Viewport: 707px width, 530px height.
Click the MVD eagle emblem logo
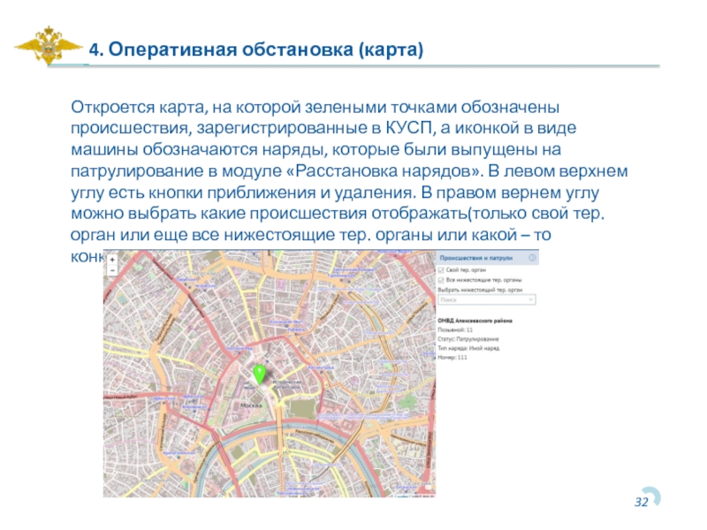(49, 45)
